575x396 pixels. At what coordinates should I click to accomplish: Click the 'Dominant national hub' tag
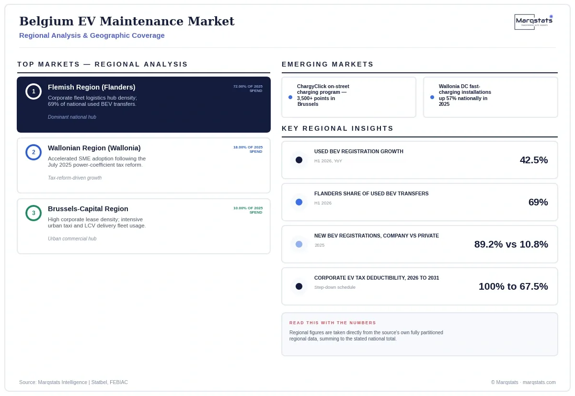(72, 117)
